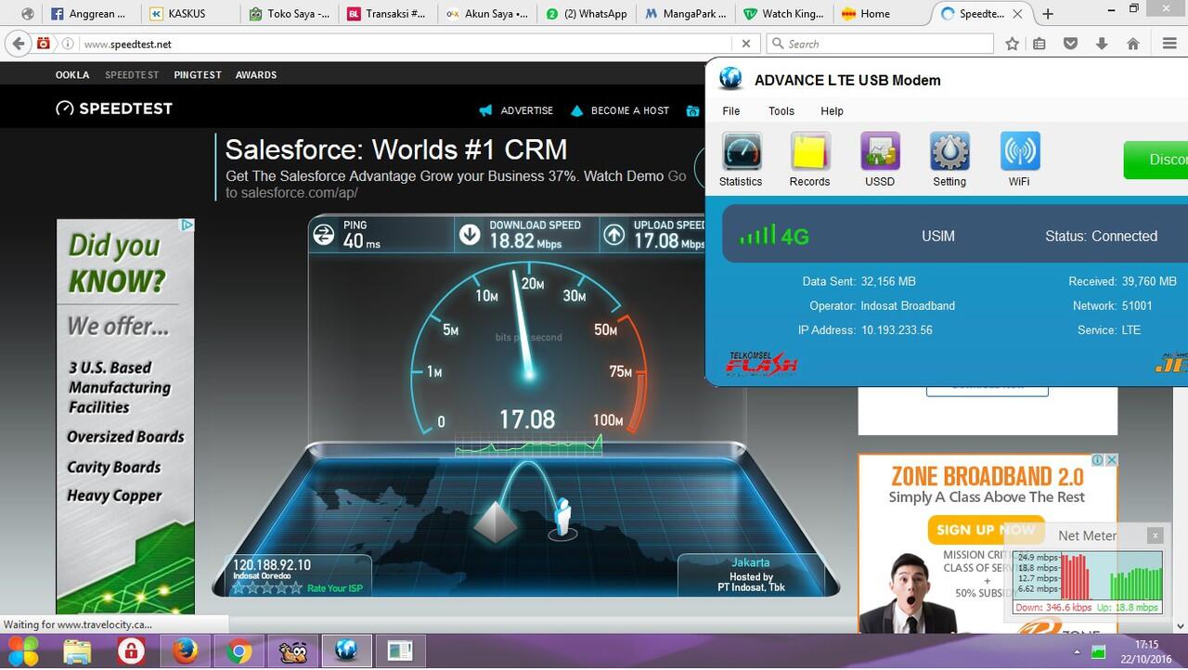Open the WiFi icon in modem window
This screenshot has width=1188, height=670.
pos(1019,160)
